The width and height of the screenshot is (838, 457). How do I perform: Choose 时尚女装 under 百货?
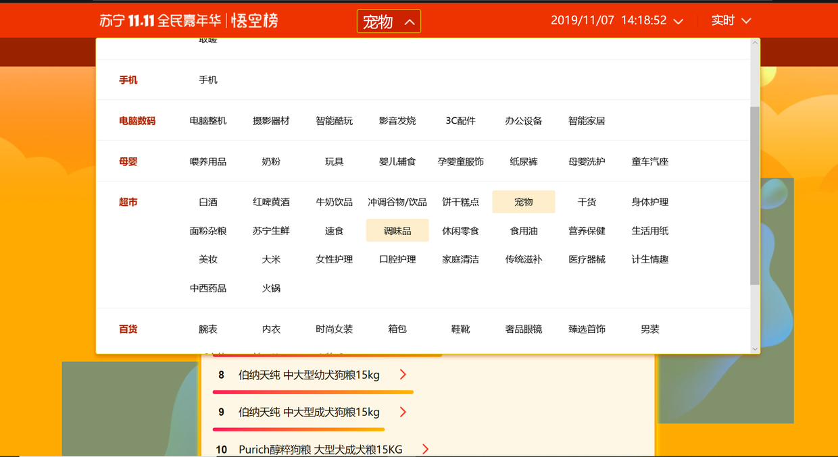[334, 329]
